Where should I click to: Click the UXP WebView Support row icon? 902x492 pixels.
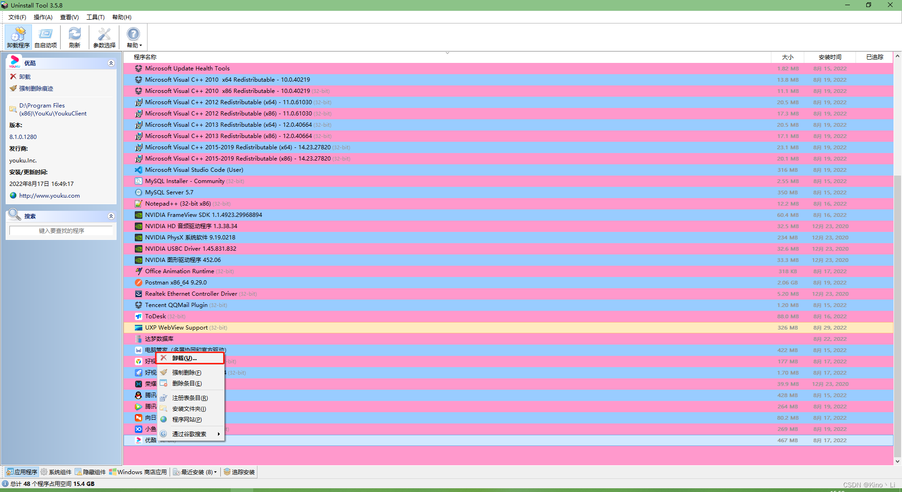coord(139,328)
